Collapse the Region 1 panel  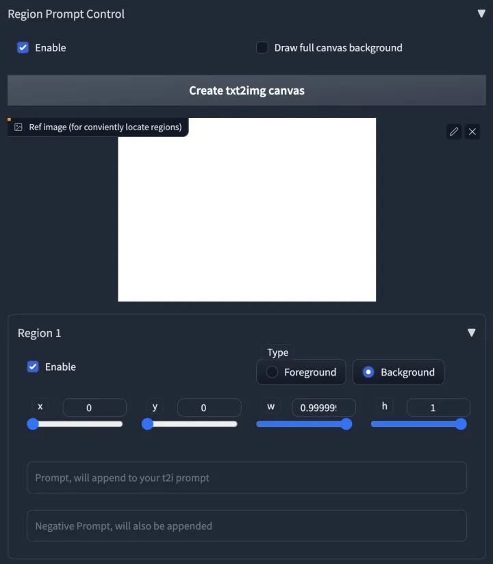point(471,333)
